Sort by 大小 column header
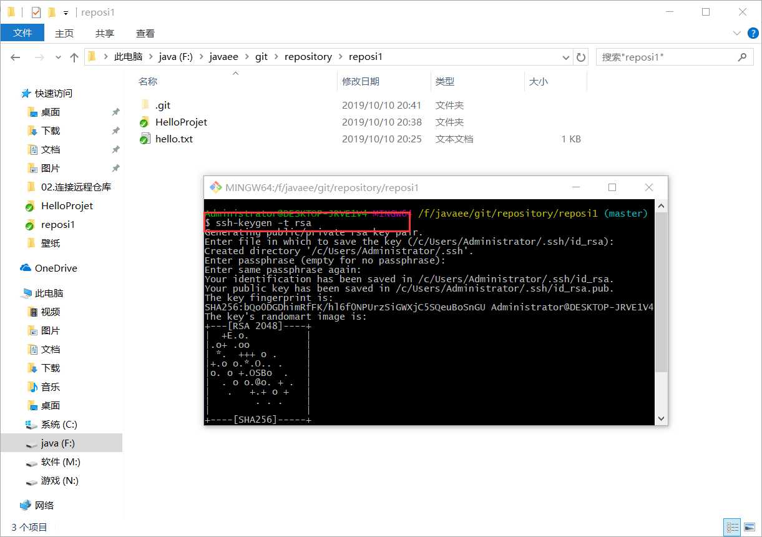Viewport: 762px width, 537px height. pos(539,81)
